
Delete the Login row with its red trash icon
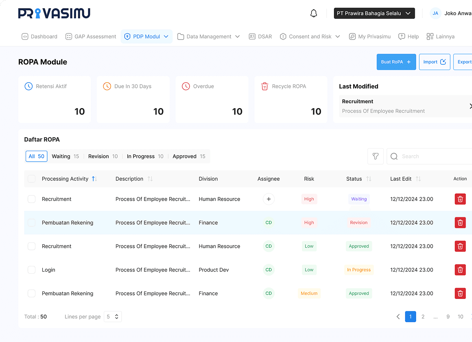[460, 270]
